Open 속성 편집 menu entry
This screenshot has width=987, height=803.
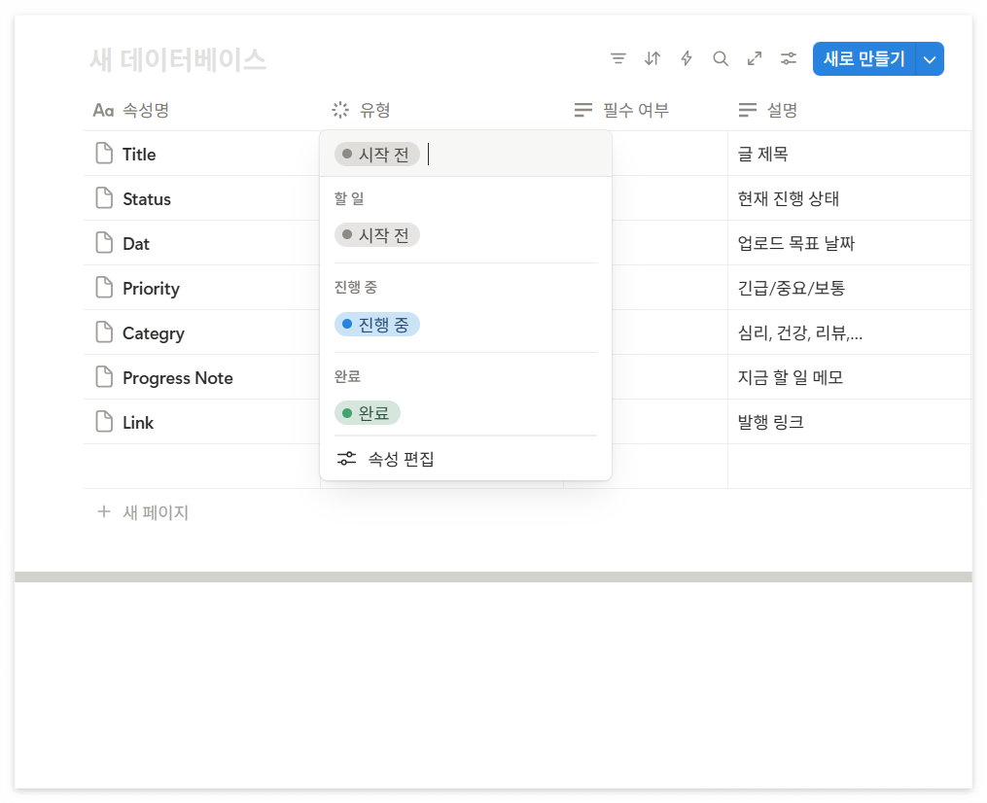coord(465,459)
